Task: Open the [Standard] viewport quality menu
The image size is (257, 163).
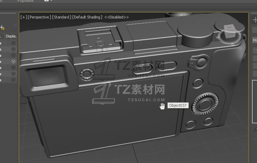Action: click(62, 17)
